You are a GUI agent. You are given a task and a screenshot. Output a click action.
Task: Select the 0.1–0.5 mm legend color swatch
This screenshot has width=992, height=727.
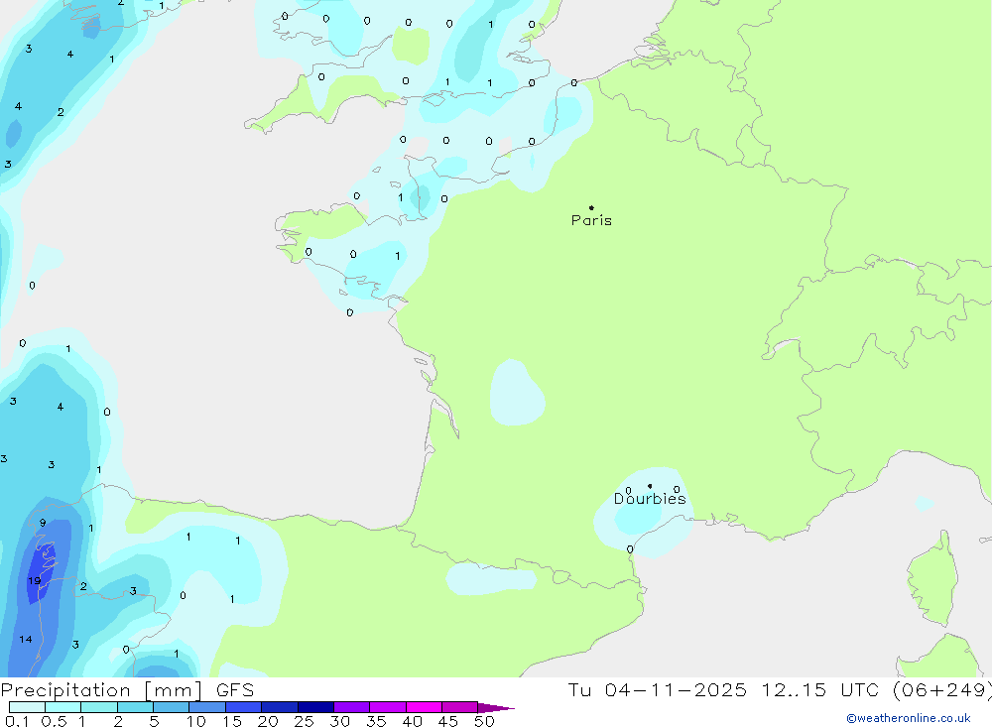click(27, 707)
